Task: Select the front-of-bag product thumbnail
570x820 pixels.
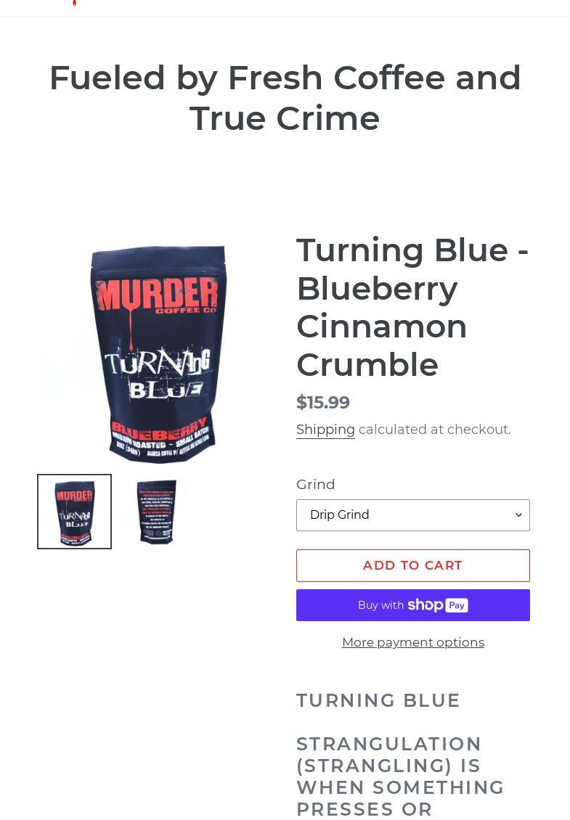Action: pyautogui.click(x=74, y=512)
